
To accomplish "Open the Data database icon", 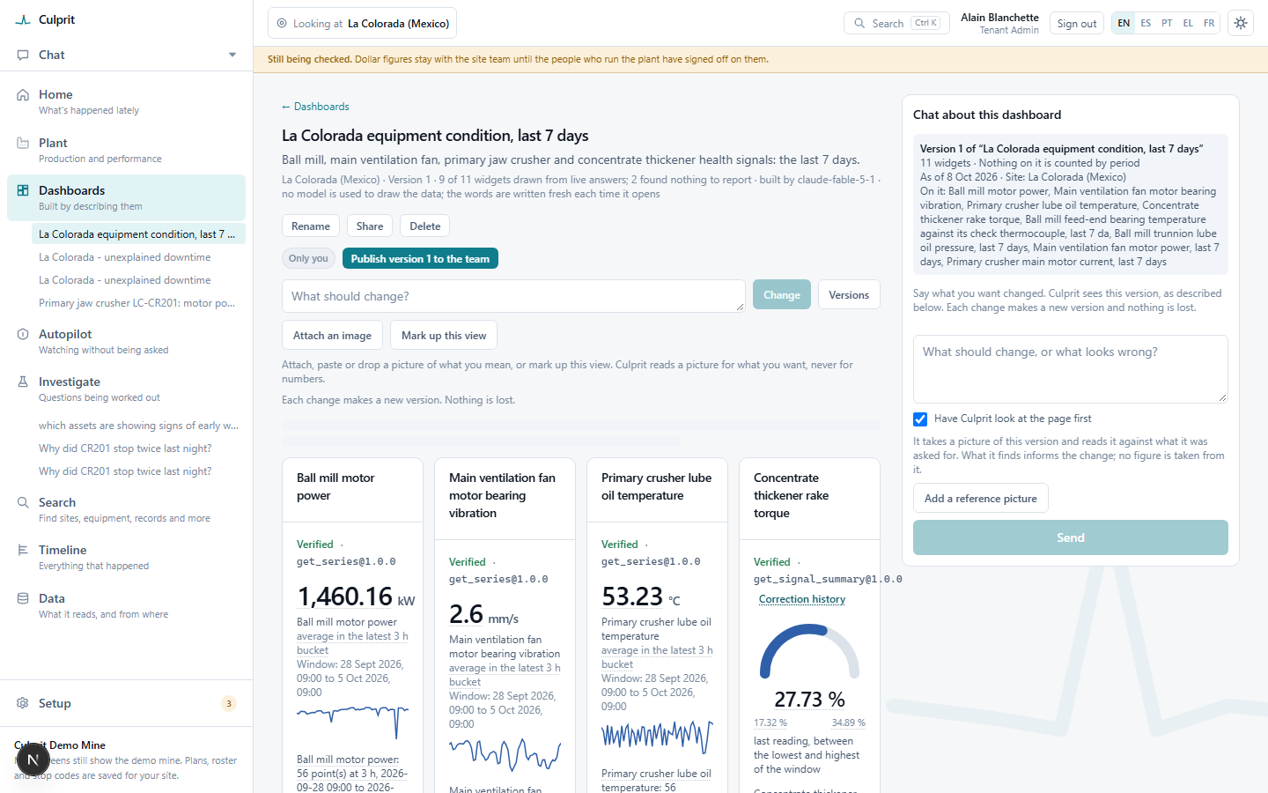I will pos(23,598).
